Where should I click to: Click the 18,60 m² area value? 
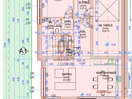(x=106, y=31)
